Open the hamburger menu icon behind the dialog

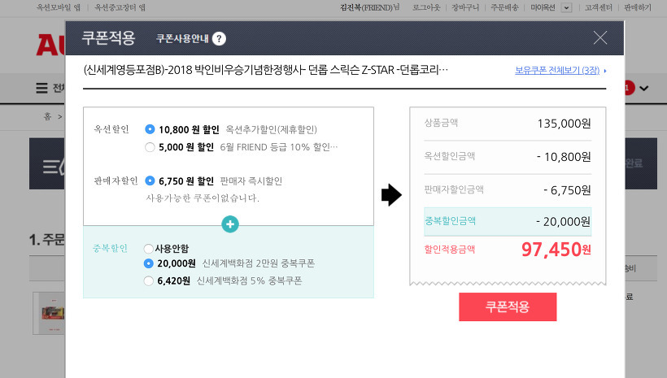41,88
